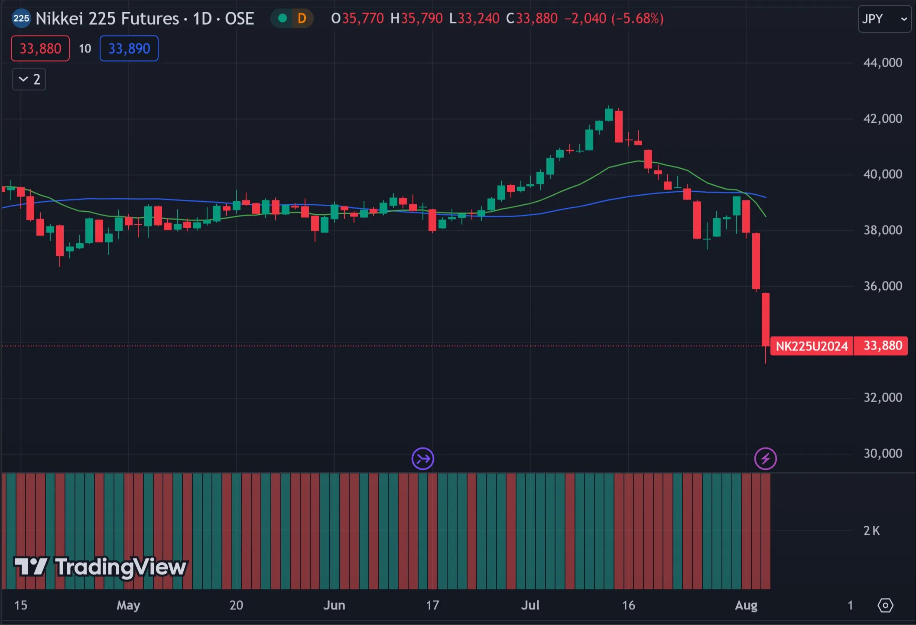
Task: Click the open price O35,770 value
Action: [x=357, y=19]
